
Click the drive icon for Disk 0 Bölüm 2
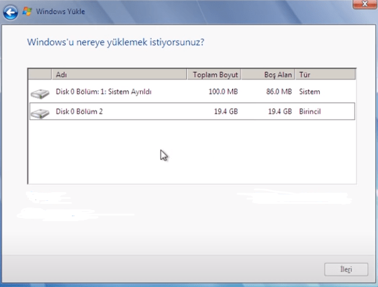tap(40, 112)
